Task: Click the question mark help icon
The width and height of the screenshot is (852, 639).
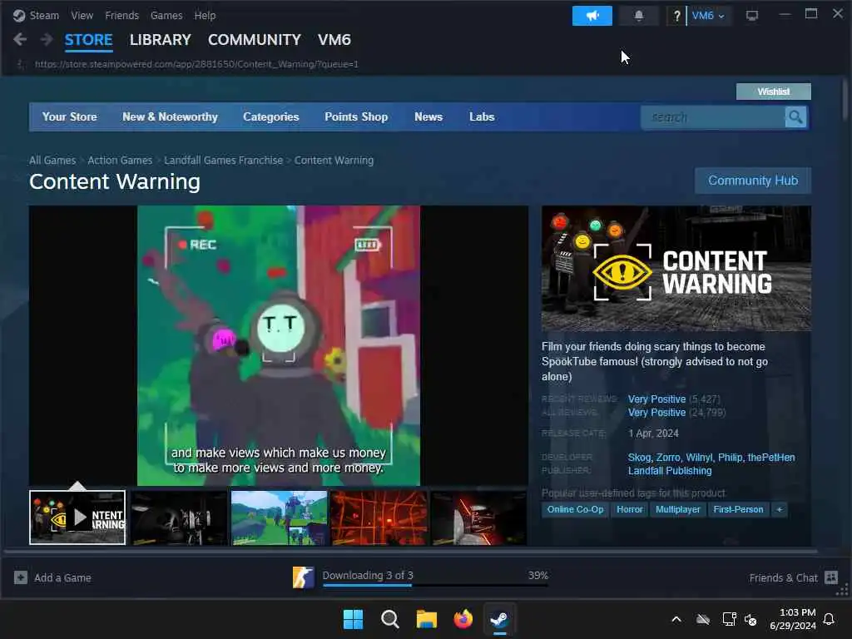Action: [676, 16]
